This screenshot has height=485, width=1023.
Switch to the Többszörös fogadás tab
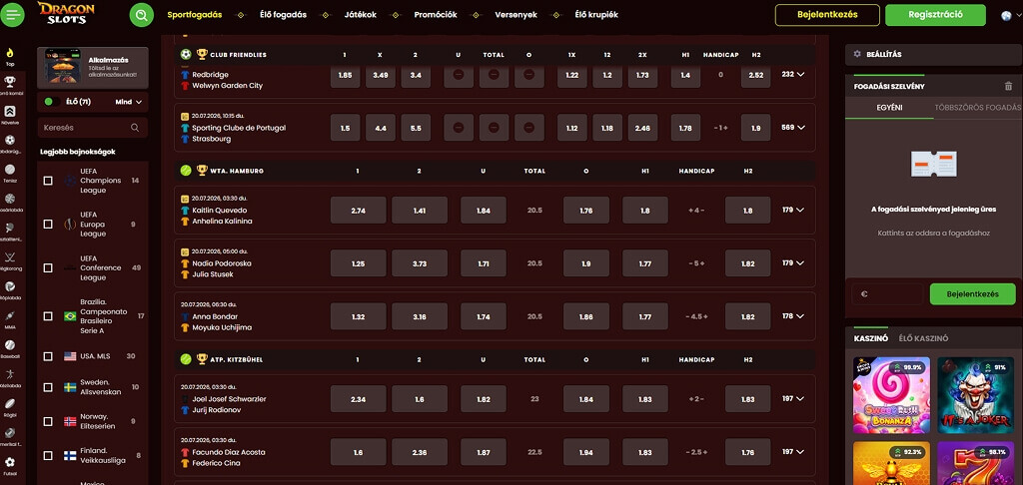point(977,108)
